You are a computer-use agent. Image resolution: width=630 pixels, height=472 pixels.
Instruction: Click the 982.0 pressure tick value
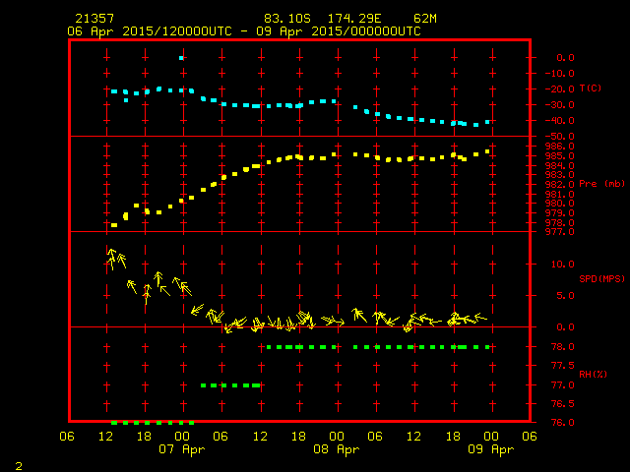click(x=560, y=184)
